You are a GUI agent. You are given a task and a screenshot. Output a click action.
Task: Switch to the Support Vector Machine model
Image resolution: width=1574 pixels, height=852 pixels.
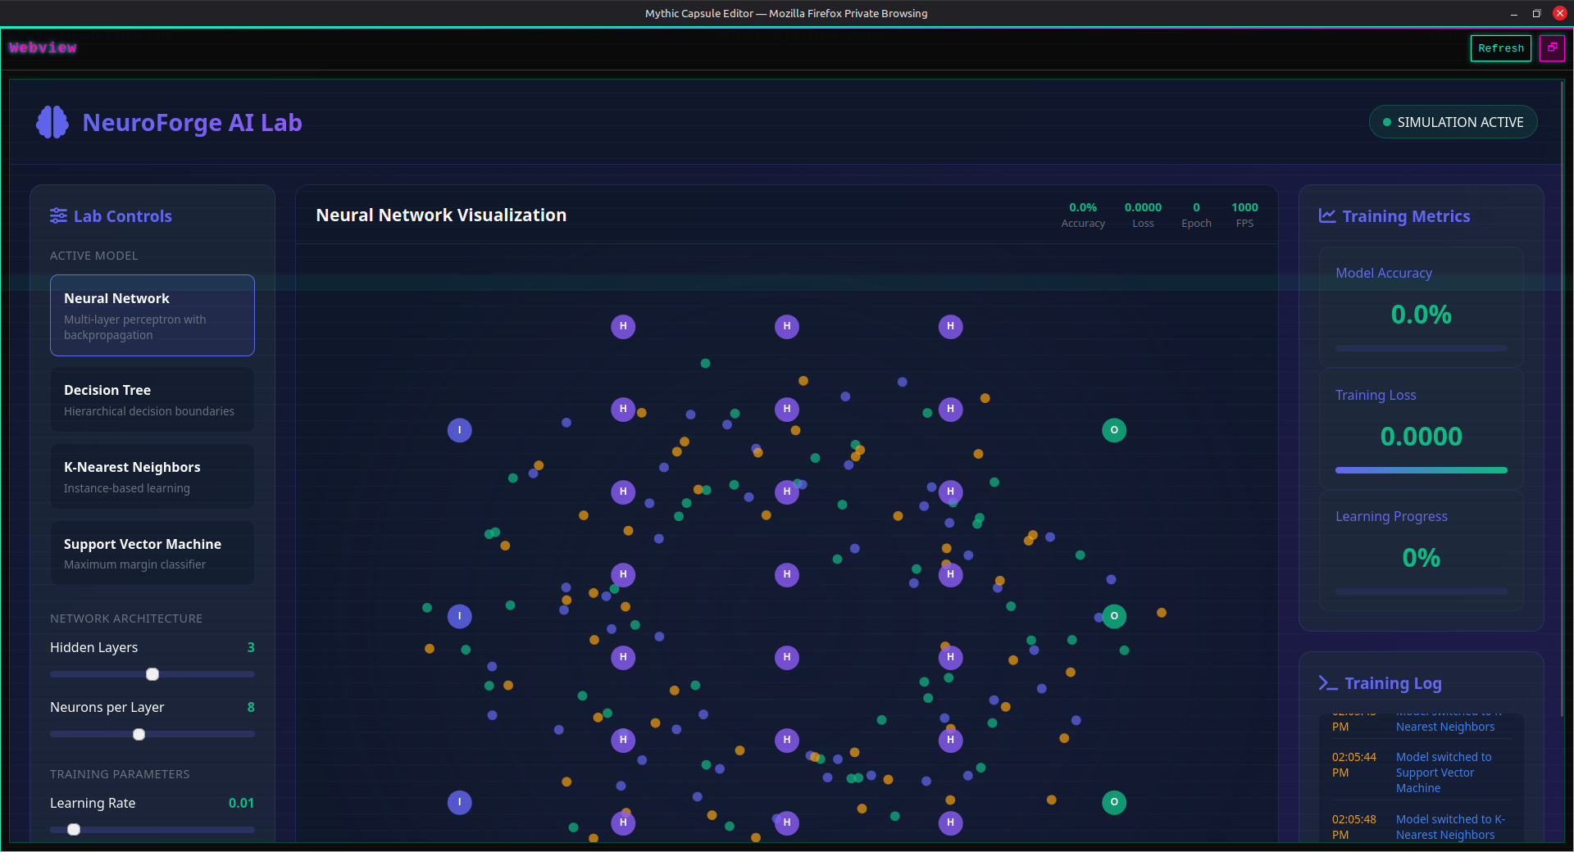pos(152,552)
